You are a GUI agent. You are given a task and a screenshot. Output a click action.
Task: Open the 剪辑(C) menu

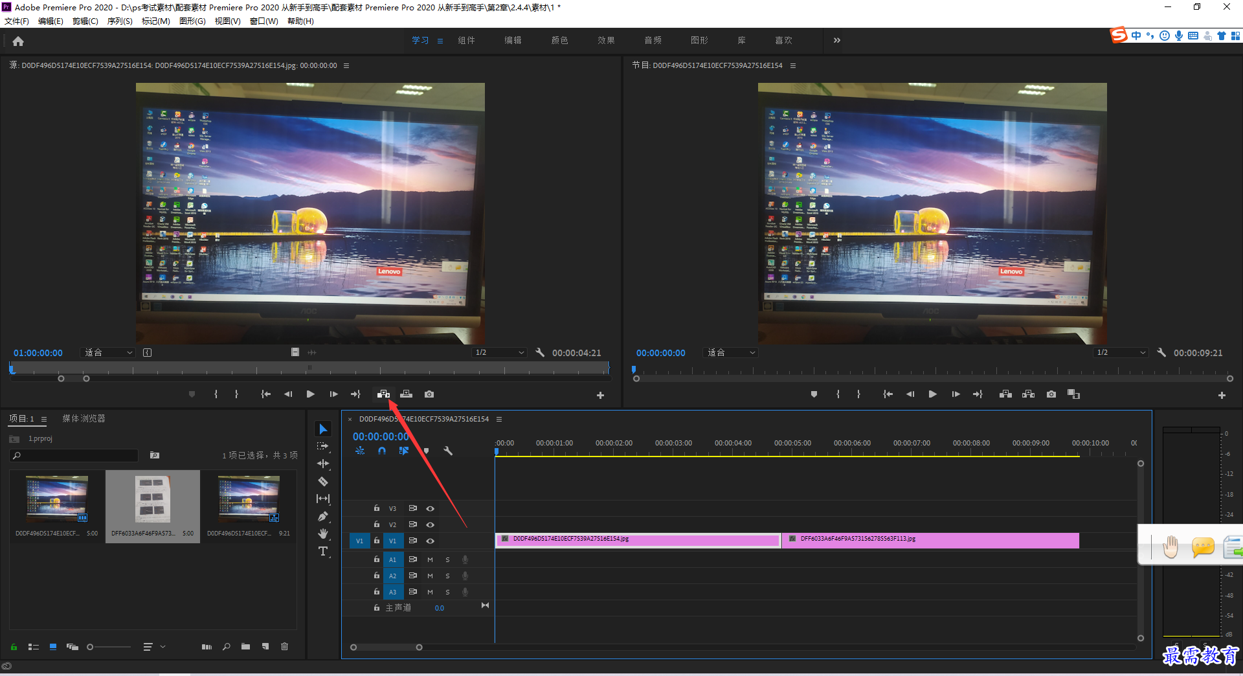[85, 21]
